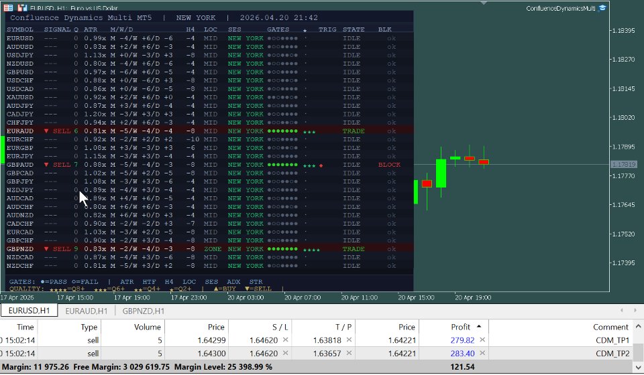
Task: Click the XAUUSD symbol in the dashboard
Action: (20, 97)
